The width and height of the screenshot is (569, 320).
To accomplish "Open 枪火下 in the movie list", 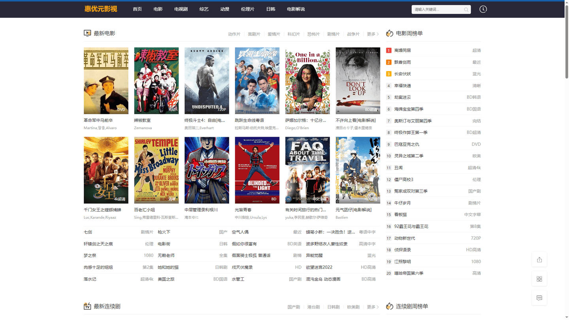I will pyautogui.click(x=164, y=232).
